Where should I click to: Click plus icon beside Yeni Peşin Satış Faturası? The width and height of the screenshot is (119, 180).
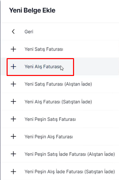(x=13, y=119)
